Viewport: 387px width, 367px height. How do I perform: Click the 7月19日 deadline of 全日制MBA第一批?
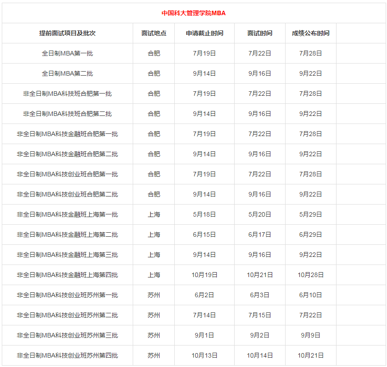click(204, 53)
